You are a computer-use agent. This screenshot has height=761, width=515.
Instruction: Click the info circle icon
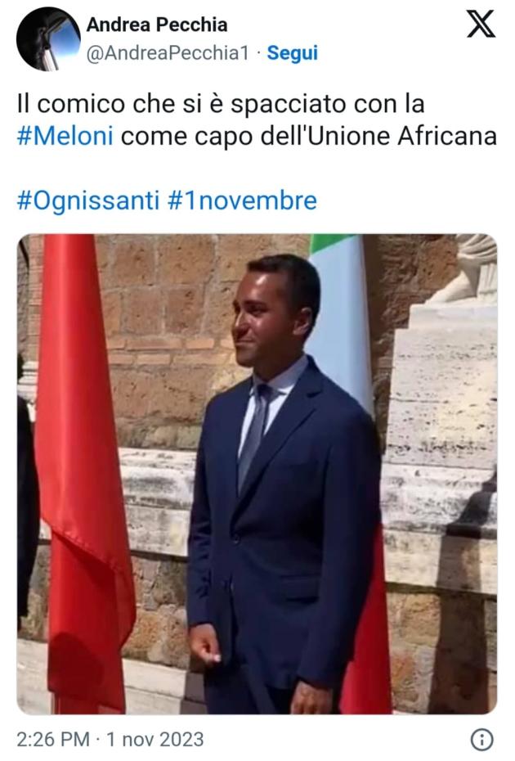point(482,740)
